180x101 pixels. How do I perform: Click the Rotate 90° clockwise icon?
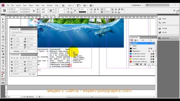tap(68, 9)
